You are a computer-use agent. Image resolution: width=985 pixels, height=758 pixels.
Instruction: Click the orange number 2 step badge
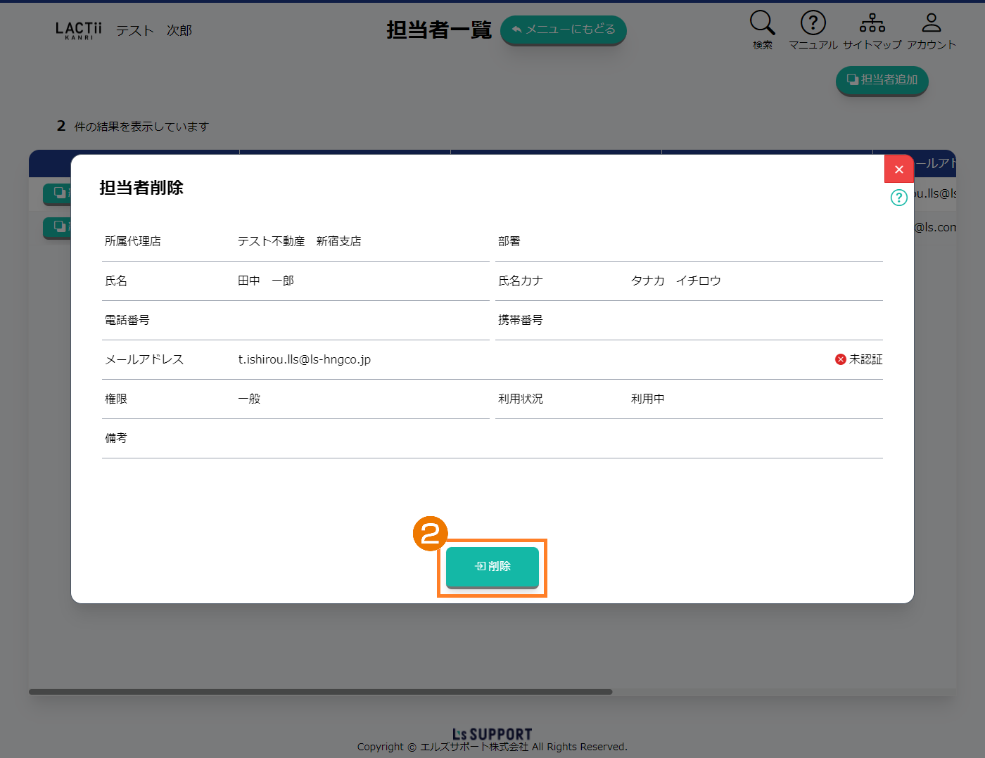pyautogui.click(x=430, y=534)
